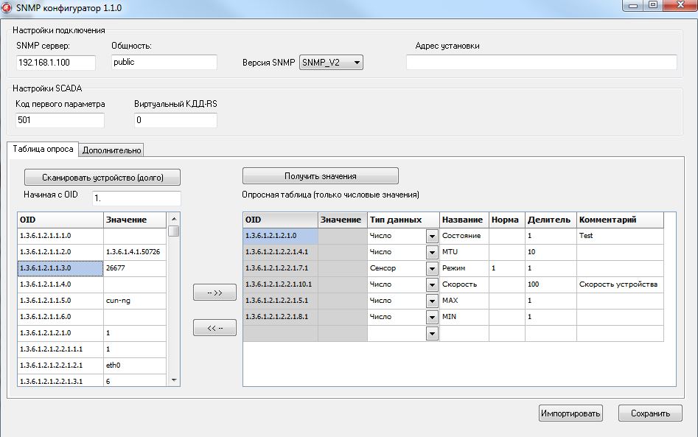The height and width of the screenshot is (437, 698).
Task: Open data type dropdown for Скорость row
Action: click(432, 284)
